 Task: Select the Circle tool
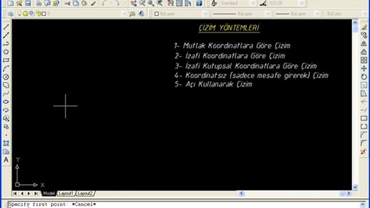pyautogui.click(x=6, y=77)
